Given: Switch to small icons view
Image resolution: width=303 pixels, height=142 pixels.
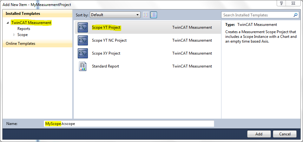Looking at the screenshot, I should click(x=146, y=15).
